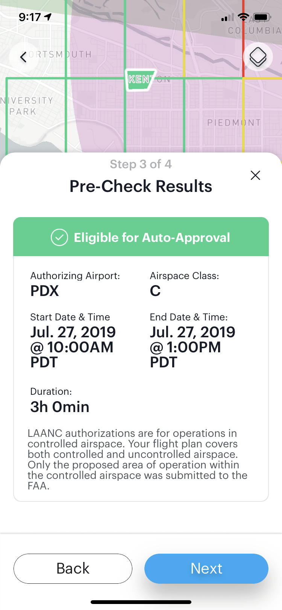Tap the end date Jul. 27 1:00PM

tap(193, 347)
